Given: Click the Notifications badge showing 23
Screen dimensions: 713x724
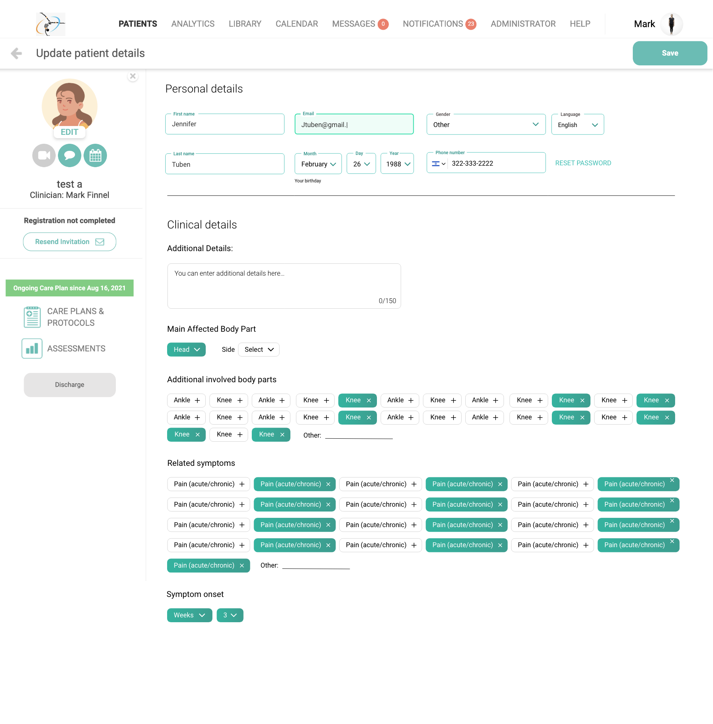Looking at the screenshot, I should (471, 24).
